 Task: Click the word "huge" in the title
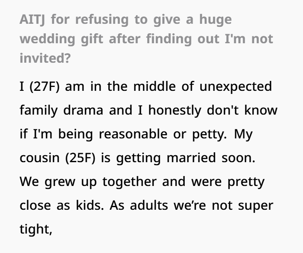216,19
